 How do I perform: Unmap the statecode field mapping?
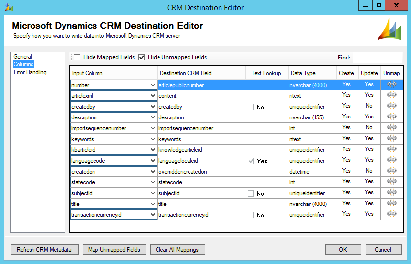pos(392,181)
